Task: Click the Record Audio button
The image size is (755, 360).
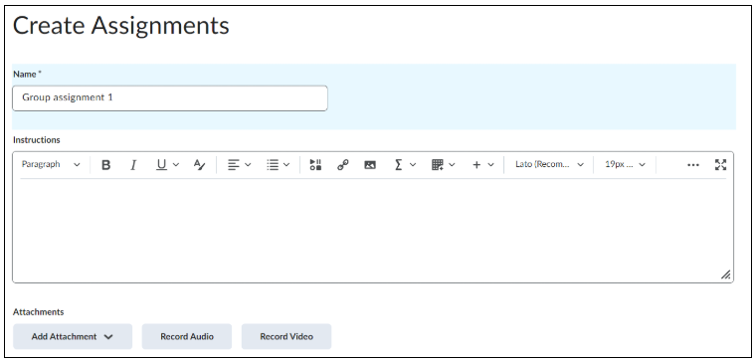Action: 187,336
